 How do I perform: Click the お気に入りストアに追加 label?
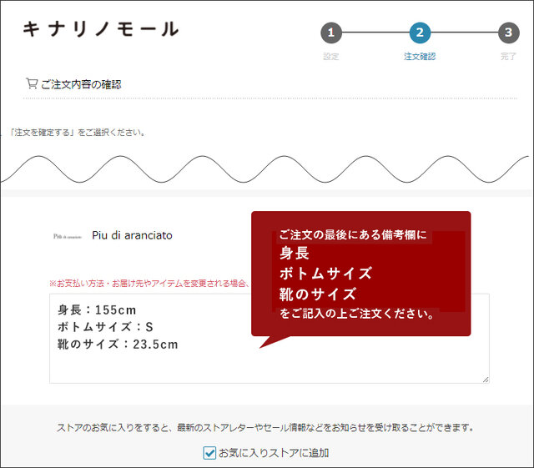274,453
